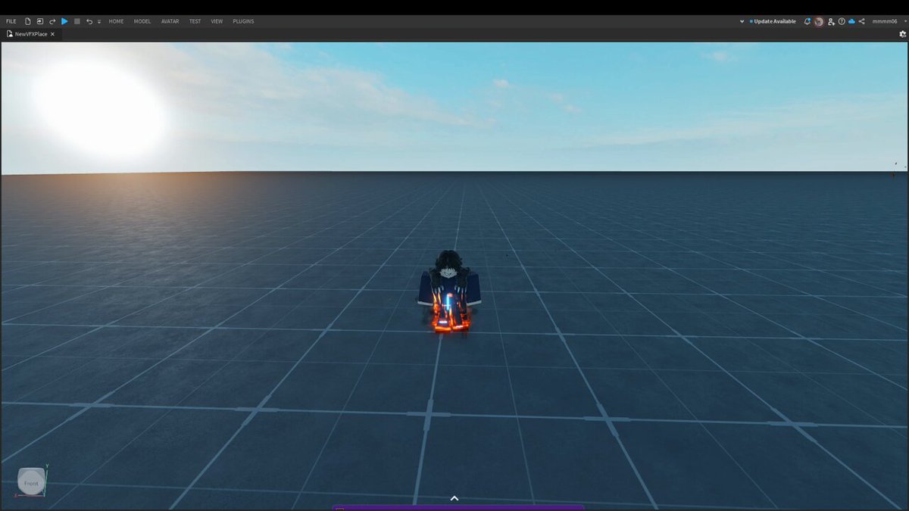Open the quick access customize dropdown
Viewport: 909px width, 511px height.
[99, 22]
